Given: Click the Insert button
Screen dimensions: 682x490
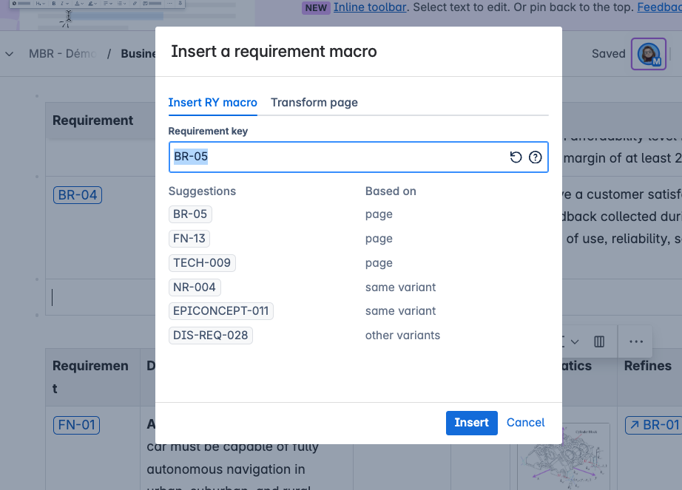Looking at the screenshot, I should (x=471, y=423).
